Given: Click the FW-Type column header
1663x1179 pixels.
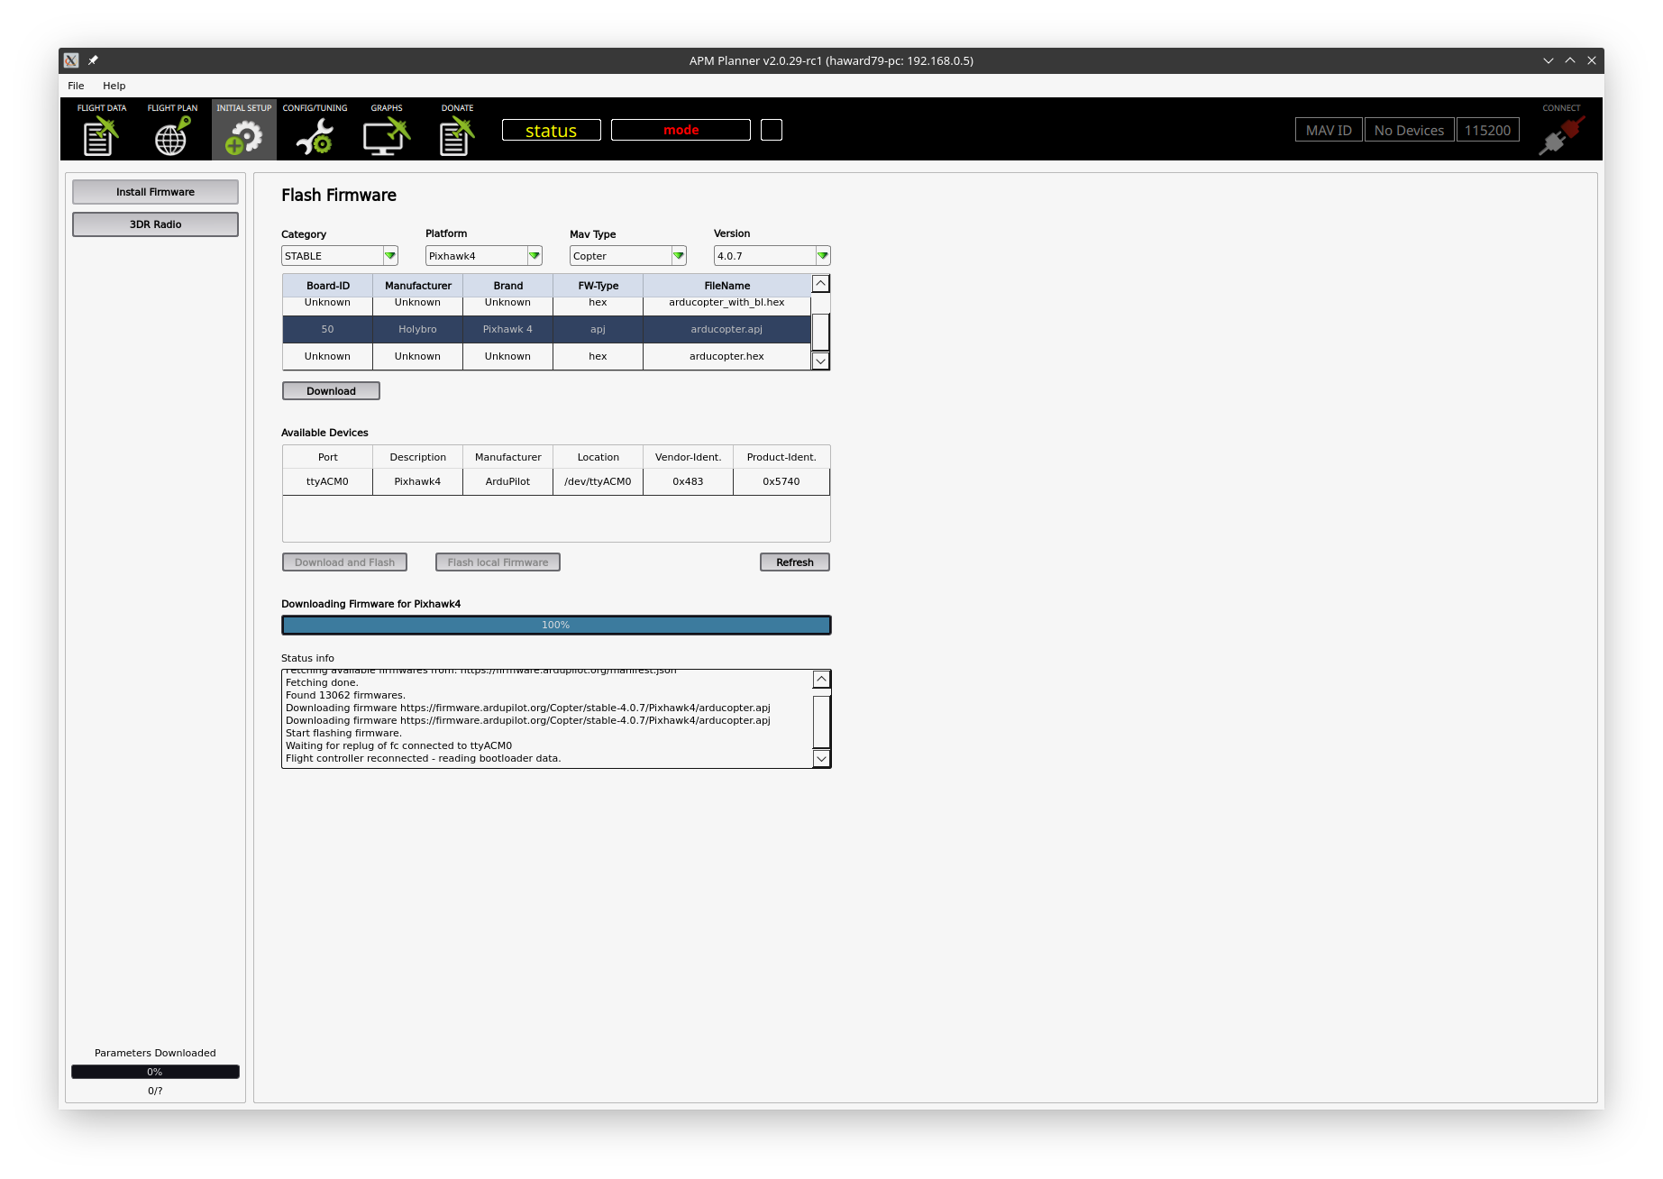Looking at the screenshot, I should (x=598, y=286).
